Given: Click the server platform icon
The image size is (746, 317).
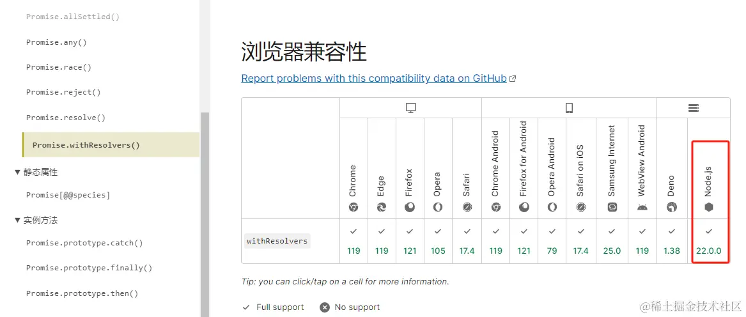Looking at the screenshot, I should click(x=694, y=108).
